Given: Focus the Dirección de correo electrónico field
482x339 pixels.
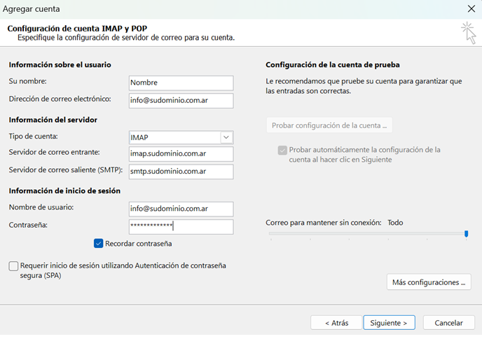Looking at the screenshot, I should [181, 101].
